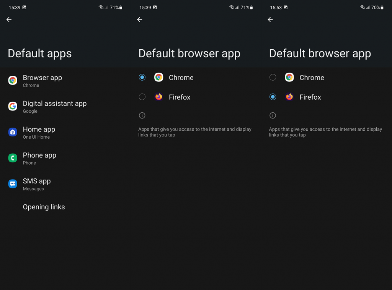The image size is (392, 290).
Task: Tap the info icon on 15:53 screen
Action: (x=273, y=115)
